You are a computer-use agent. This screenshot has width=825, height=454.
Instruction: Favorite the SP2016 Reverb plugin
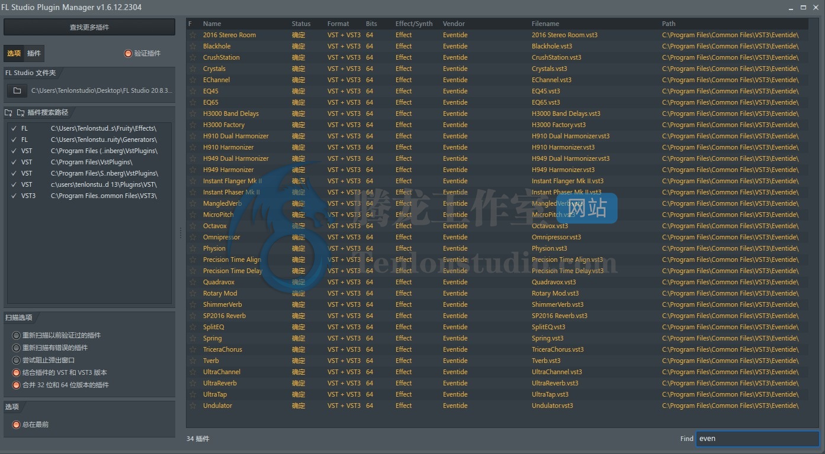click(192, 316)
